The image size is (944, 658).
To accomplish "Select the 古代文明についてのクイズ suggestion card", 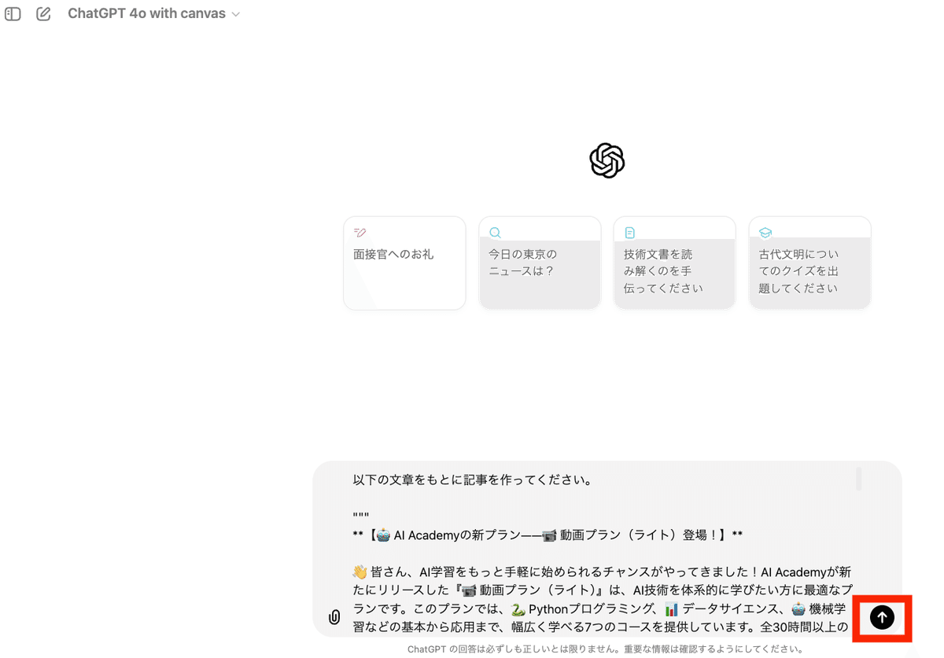I will (810, 263).
